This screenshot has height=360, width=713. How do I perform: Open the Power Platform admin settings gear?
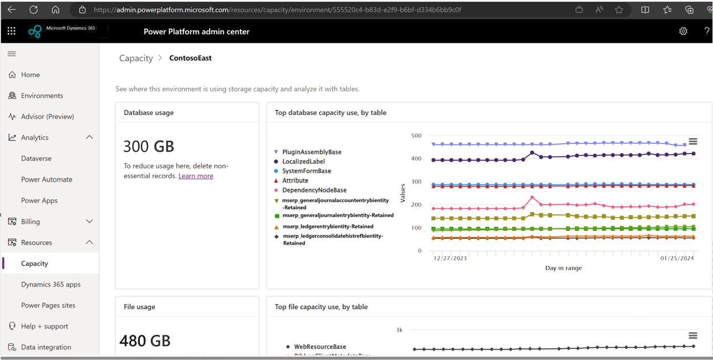coord(683,31)
